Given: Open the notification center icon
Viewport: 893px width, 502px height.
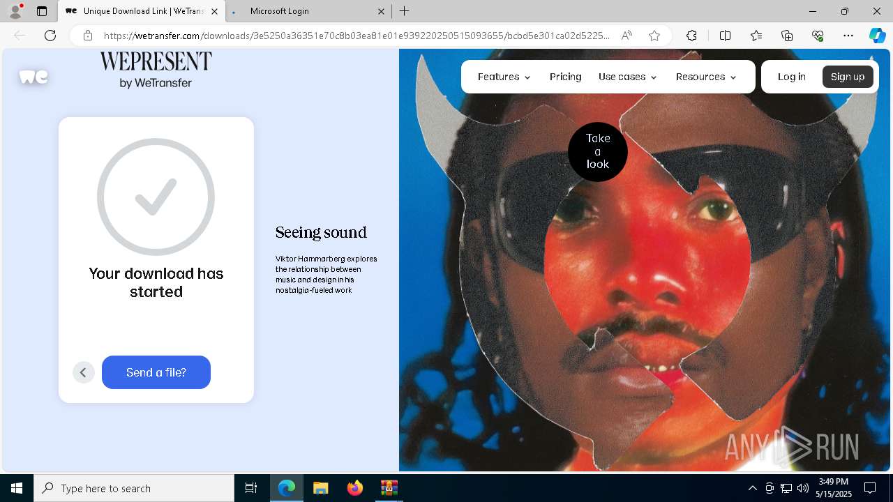Looking at the screenshot, I should pos(870,488).
